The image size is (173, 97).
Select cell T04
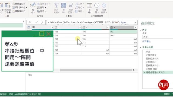click(68, 39)
